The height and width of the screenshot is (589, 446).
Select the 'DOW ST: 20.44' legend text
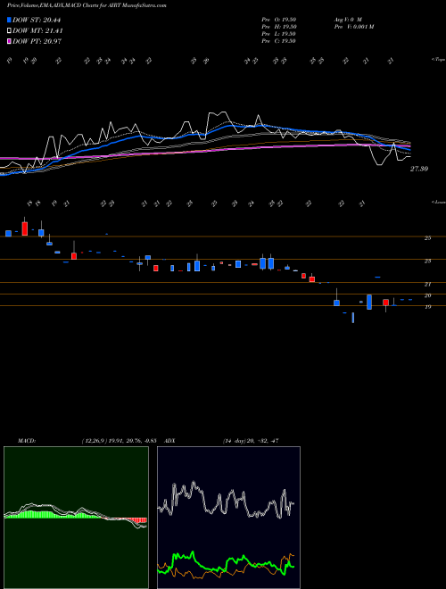(x=37, y=20)
